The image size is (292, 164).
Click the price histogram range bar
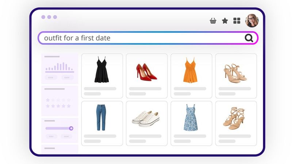pyautogui.click(x=59, y=72)
